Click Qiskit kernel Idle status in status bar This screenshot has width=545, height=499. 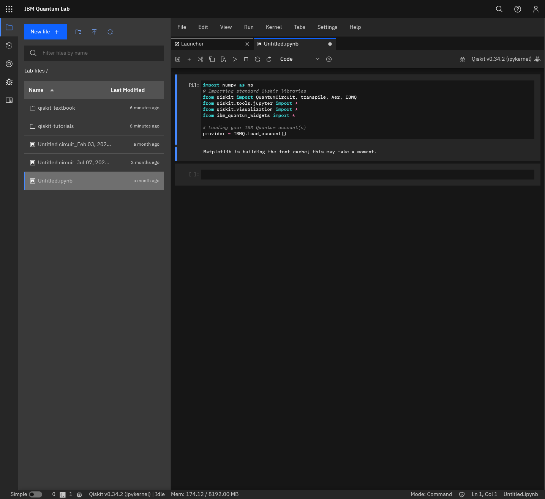tap(127, 494)
